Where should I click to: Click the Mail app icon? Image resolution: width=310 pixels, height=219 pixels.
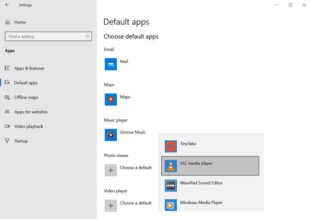tap(111, 64)
